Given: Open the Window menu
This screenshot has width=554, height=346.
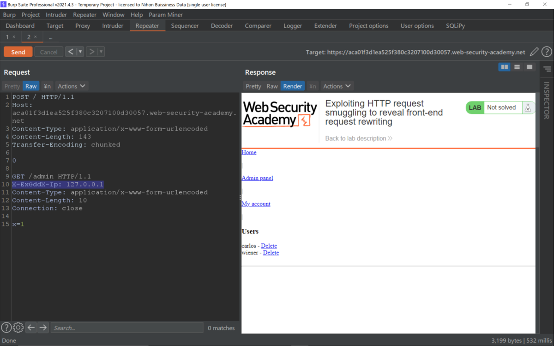Looking at the screenshot, I should coord(114,15).
